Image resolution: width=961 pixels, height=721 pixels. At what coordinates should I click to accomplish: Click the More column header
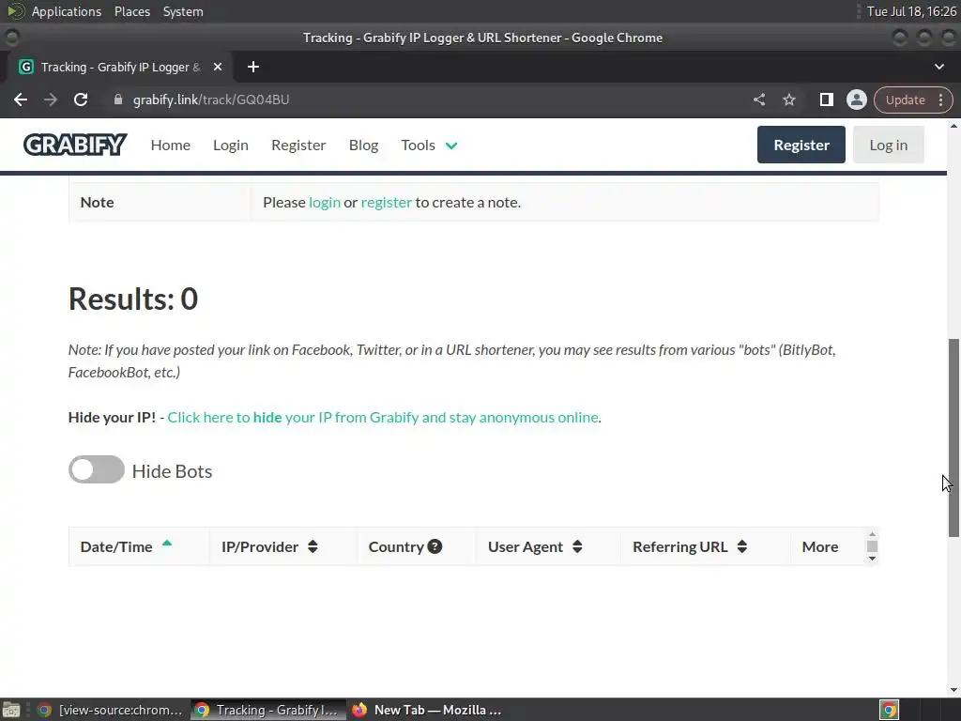(820, 547)
